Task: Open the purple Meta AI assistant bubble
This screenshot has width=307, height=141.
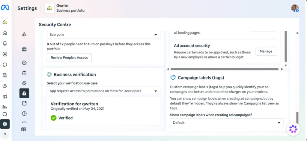Action: (x=293, y=129)
